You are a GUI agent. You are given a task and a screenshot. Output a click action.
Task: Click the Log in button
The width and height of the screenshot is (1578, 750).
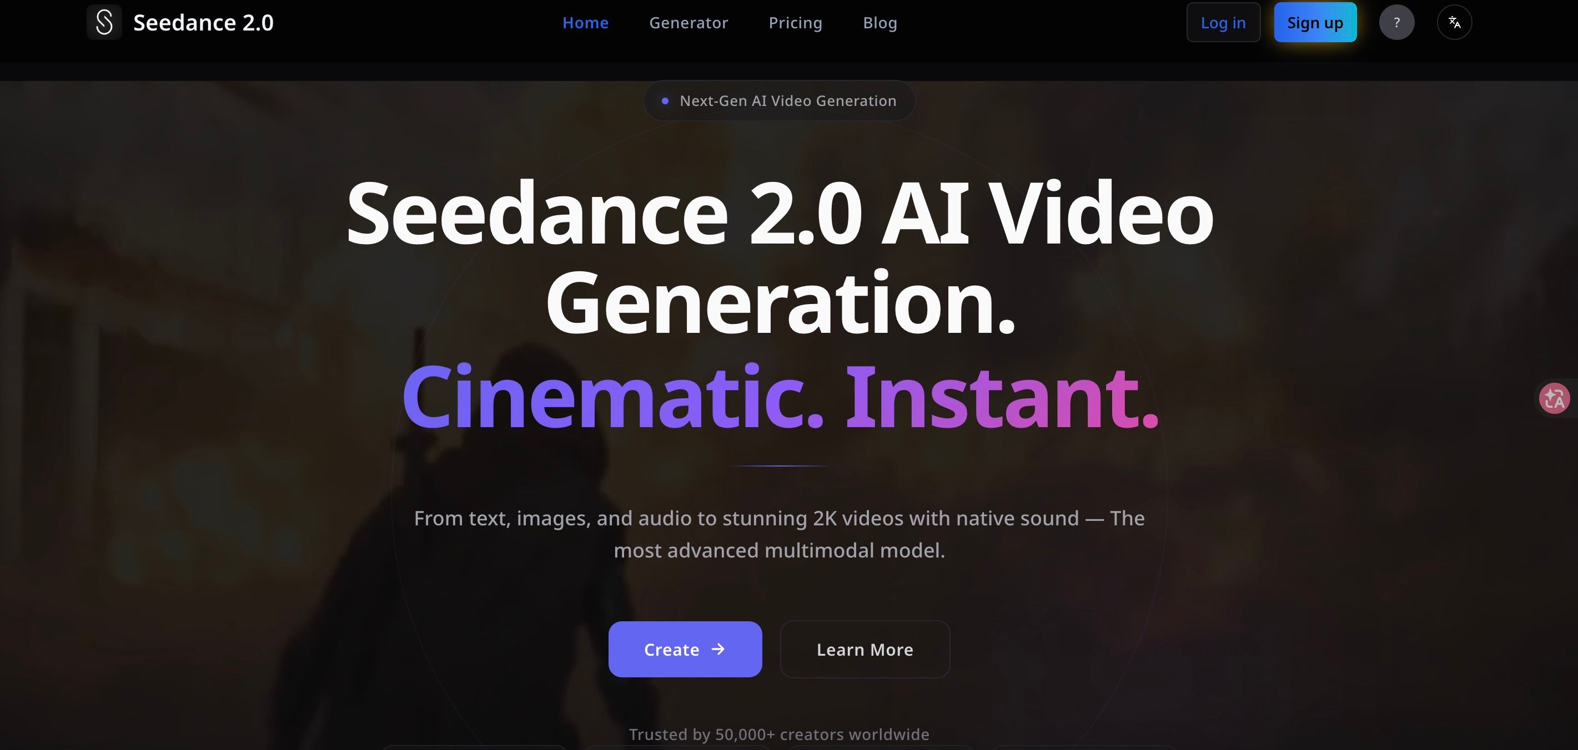click(1223, 22)
